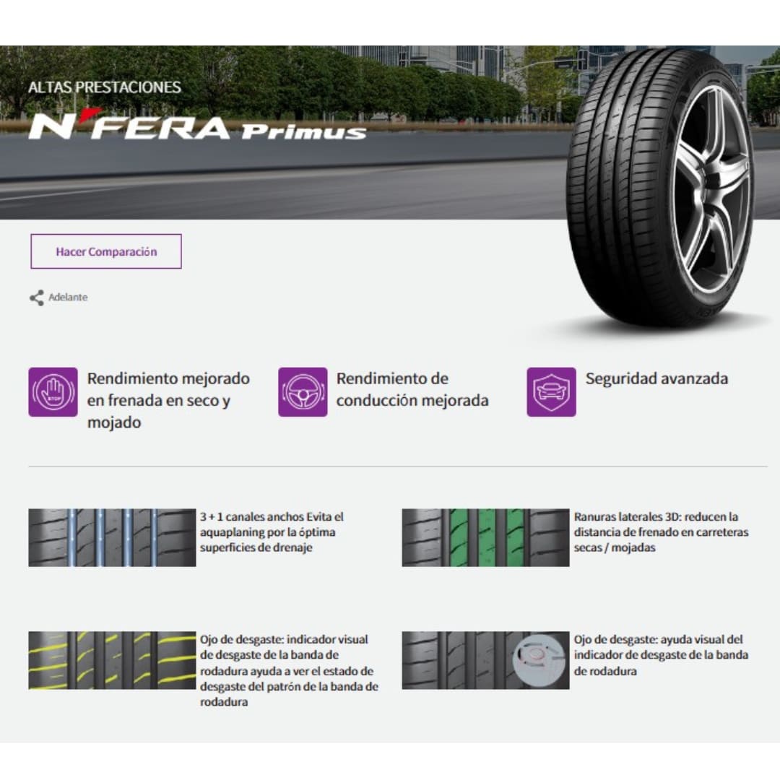Viewport: 780px width, 780px height.
Task: Click the Hacer Comparación button
Action: click(106, 251)
